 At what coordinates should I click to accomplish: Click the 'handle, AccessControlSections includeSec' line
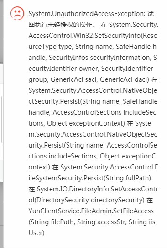pos(92,112)
